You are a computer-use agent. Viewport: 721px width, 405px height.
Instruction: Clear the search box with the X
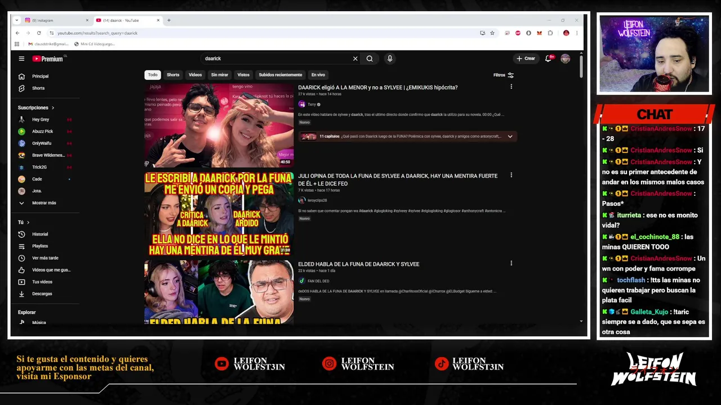coord(355,58)
